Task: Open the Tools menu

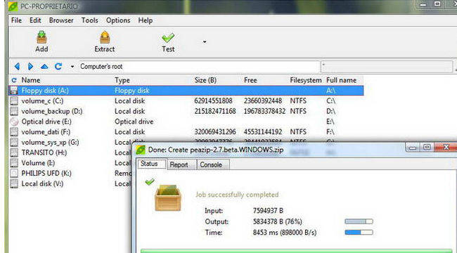Action: 90,20
